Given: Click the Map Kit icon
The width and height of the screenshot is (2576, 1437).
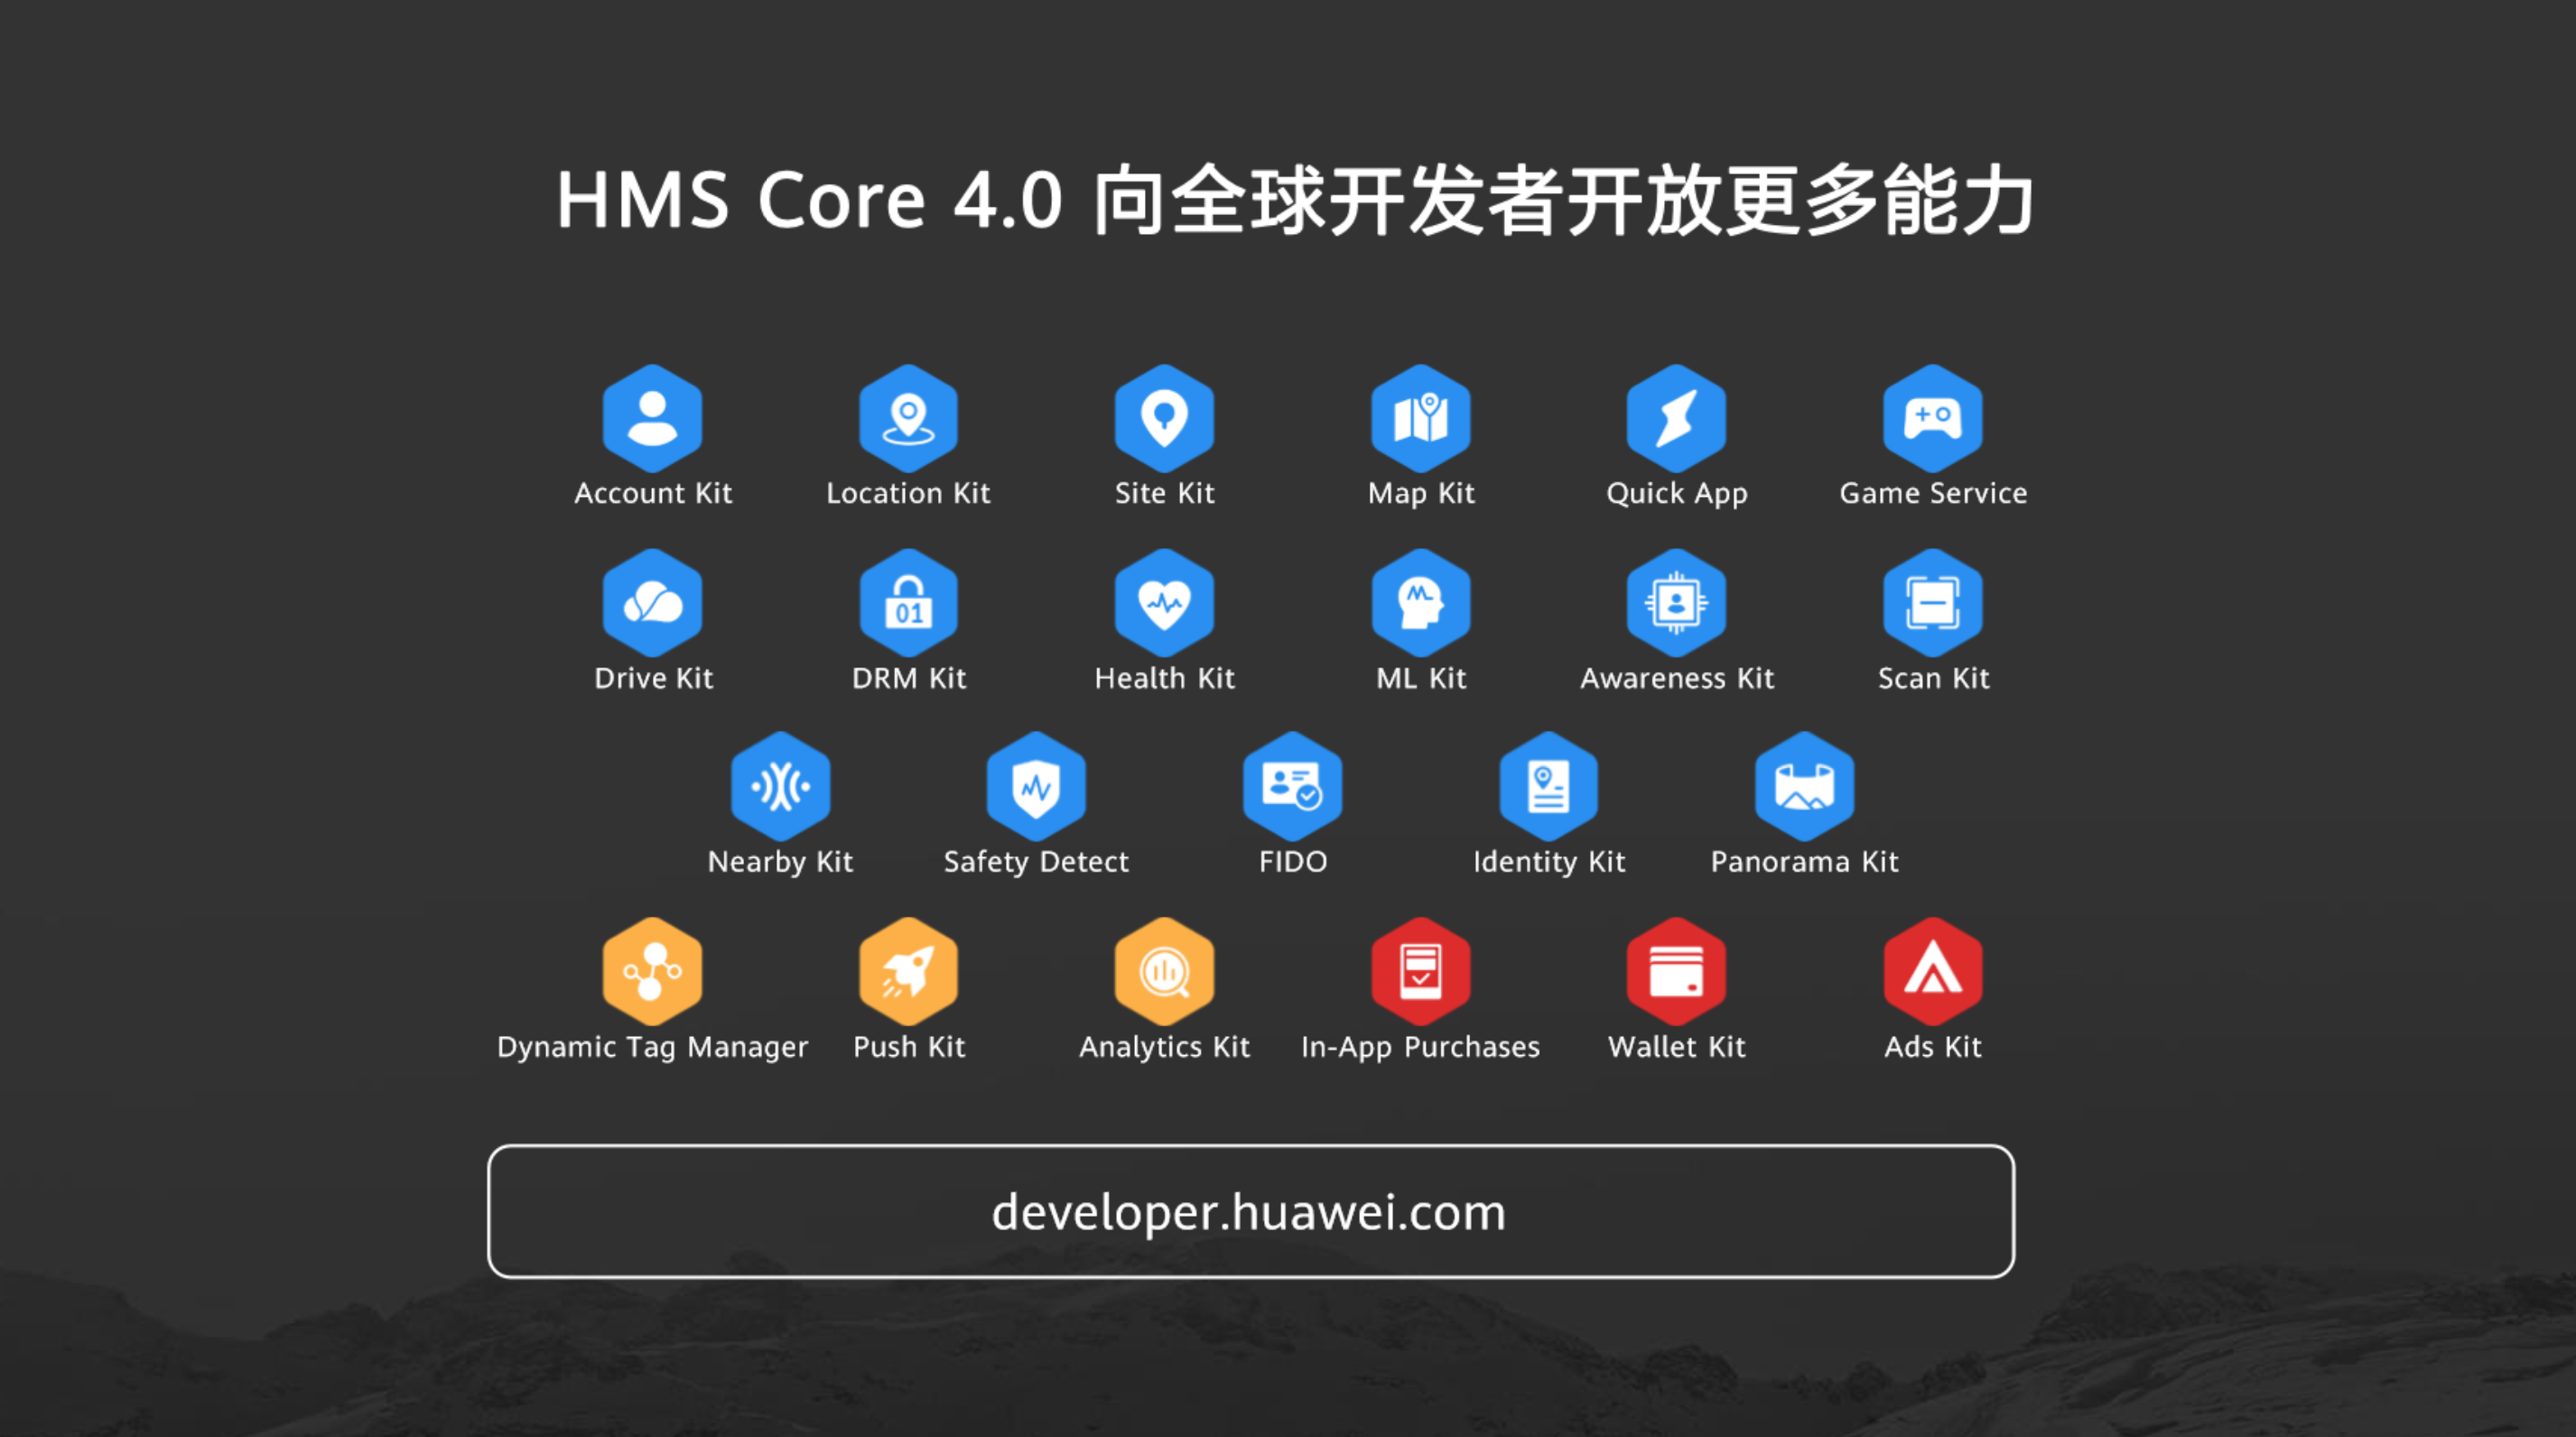Looking at the screenshot, I should coord(1420,418).
